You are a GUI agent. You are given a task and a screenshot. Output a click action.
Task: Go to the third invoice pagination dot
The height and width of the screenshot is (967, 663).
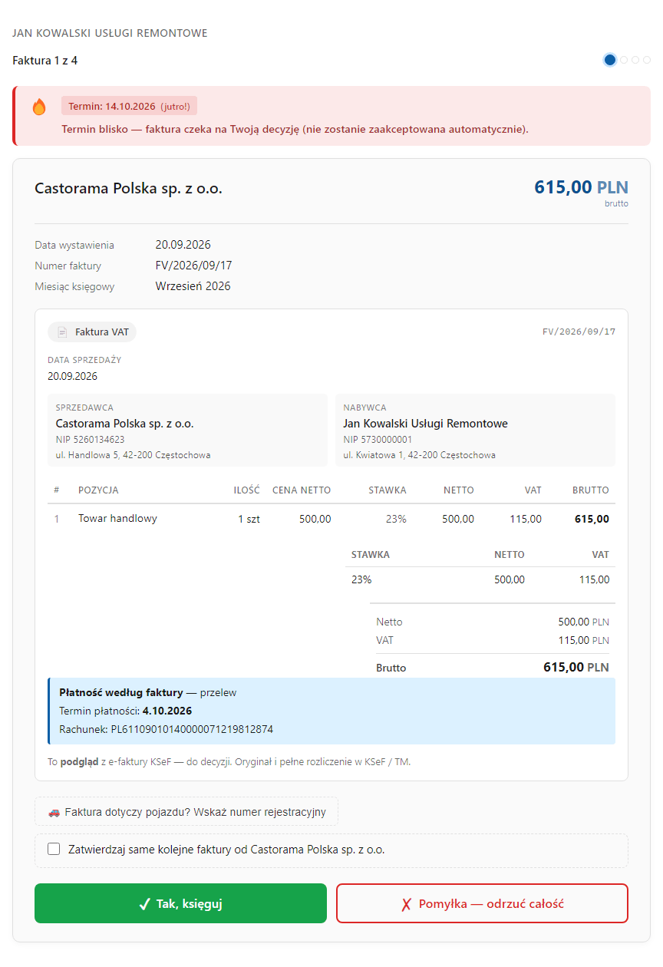pyautogui.click(x=635, y=60)
